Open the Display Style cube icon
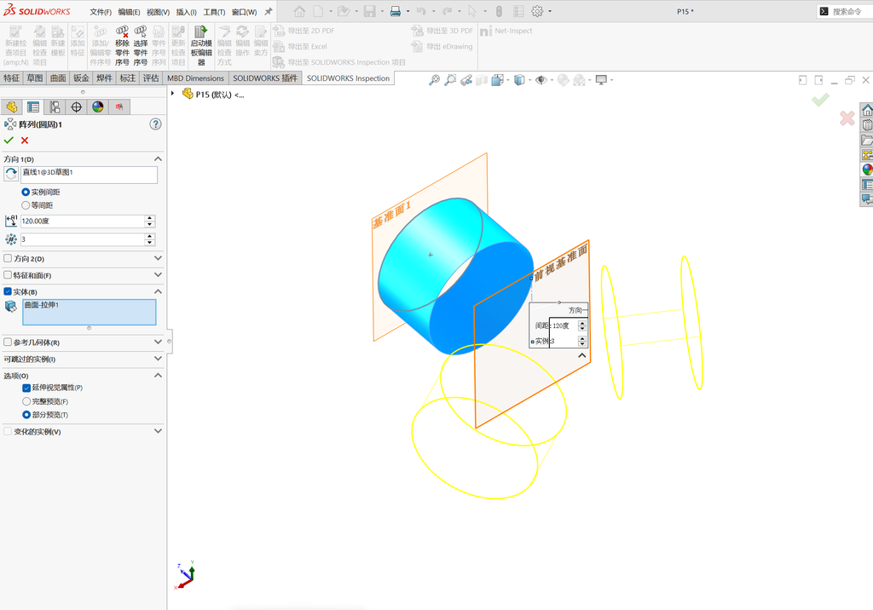Image resolution: width=873 pixels, height=610 pixels. pos(519,80)
